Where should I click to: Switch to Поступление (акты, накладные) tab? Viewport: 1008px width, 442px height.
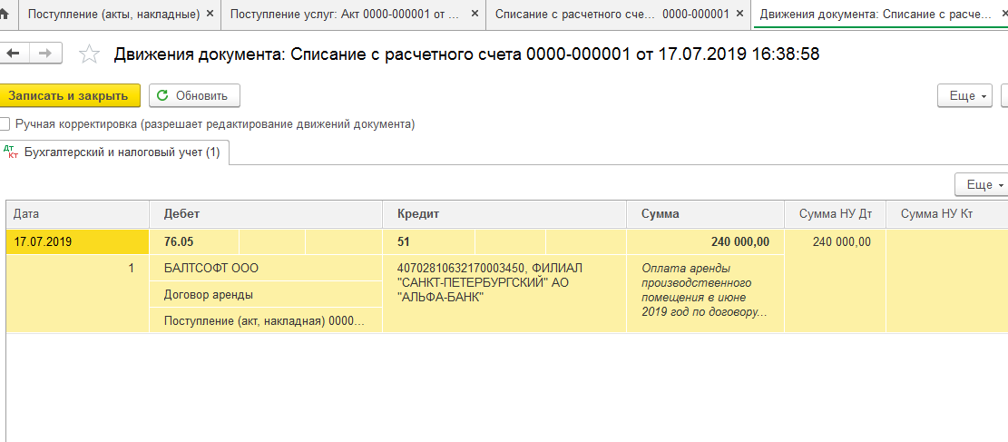click(114, 14)
